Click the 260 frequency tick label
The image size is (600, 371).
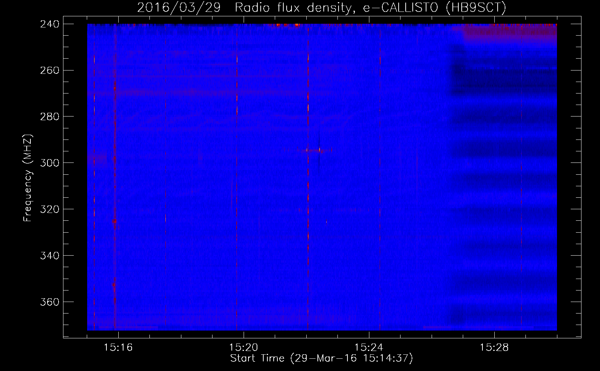[x=50, y=70]
